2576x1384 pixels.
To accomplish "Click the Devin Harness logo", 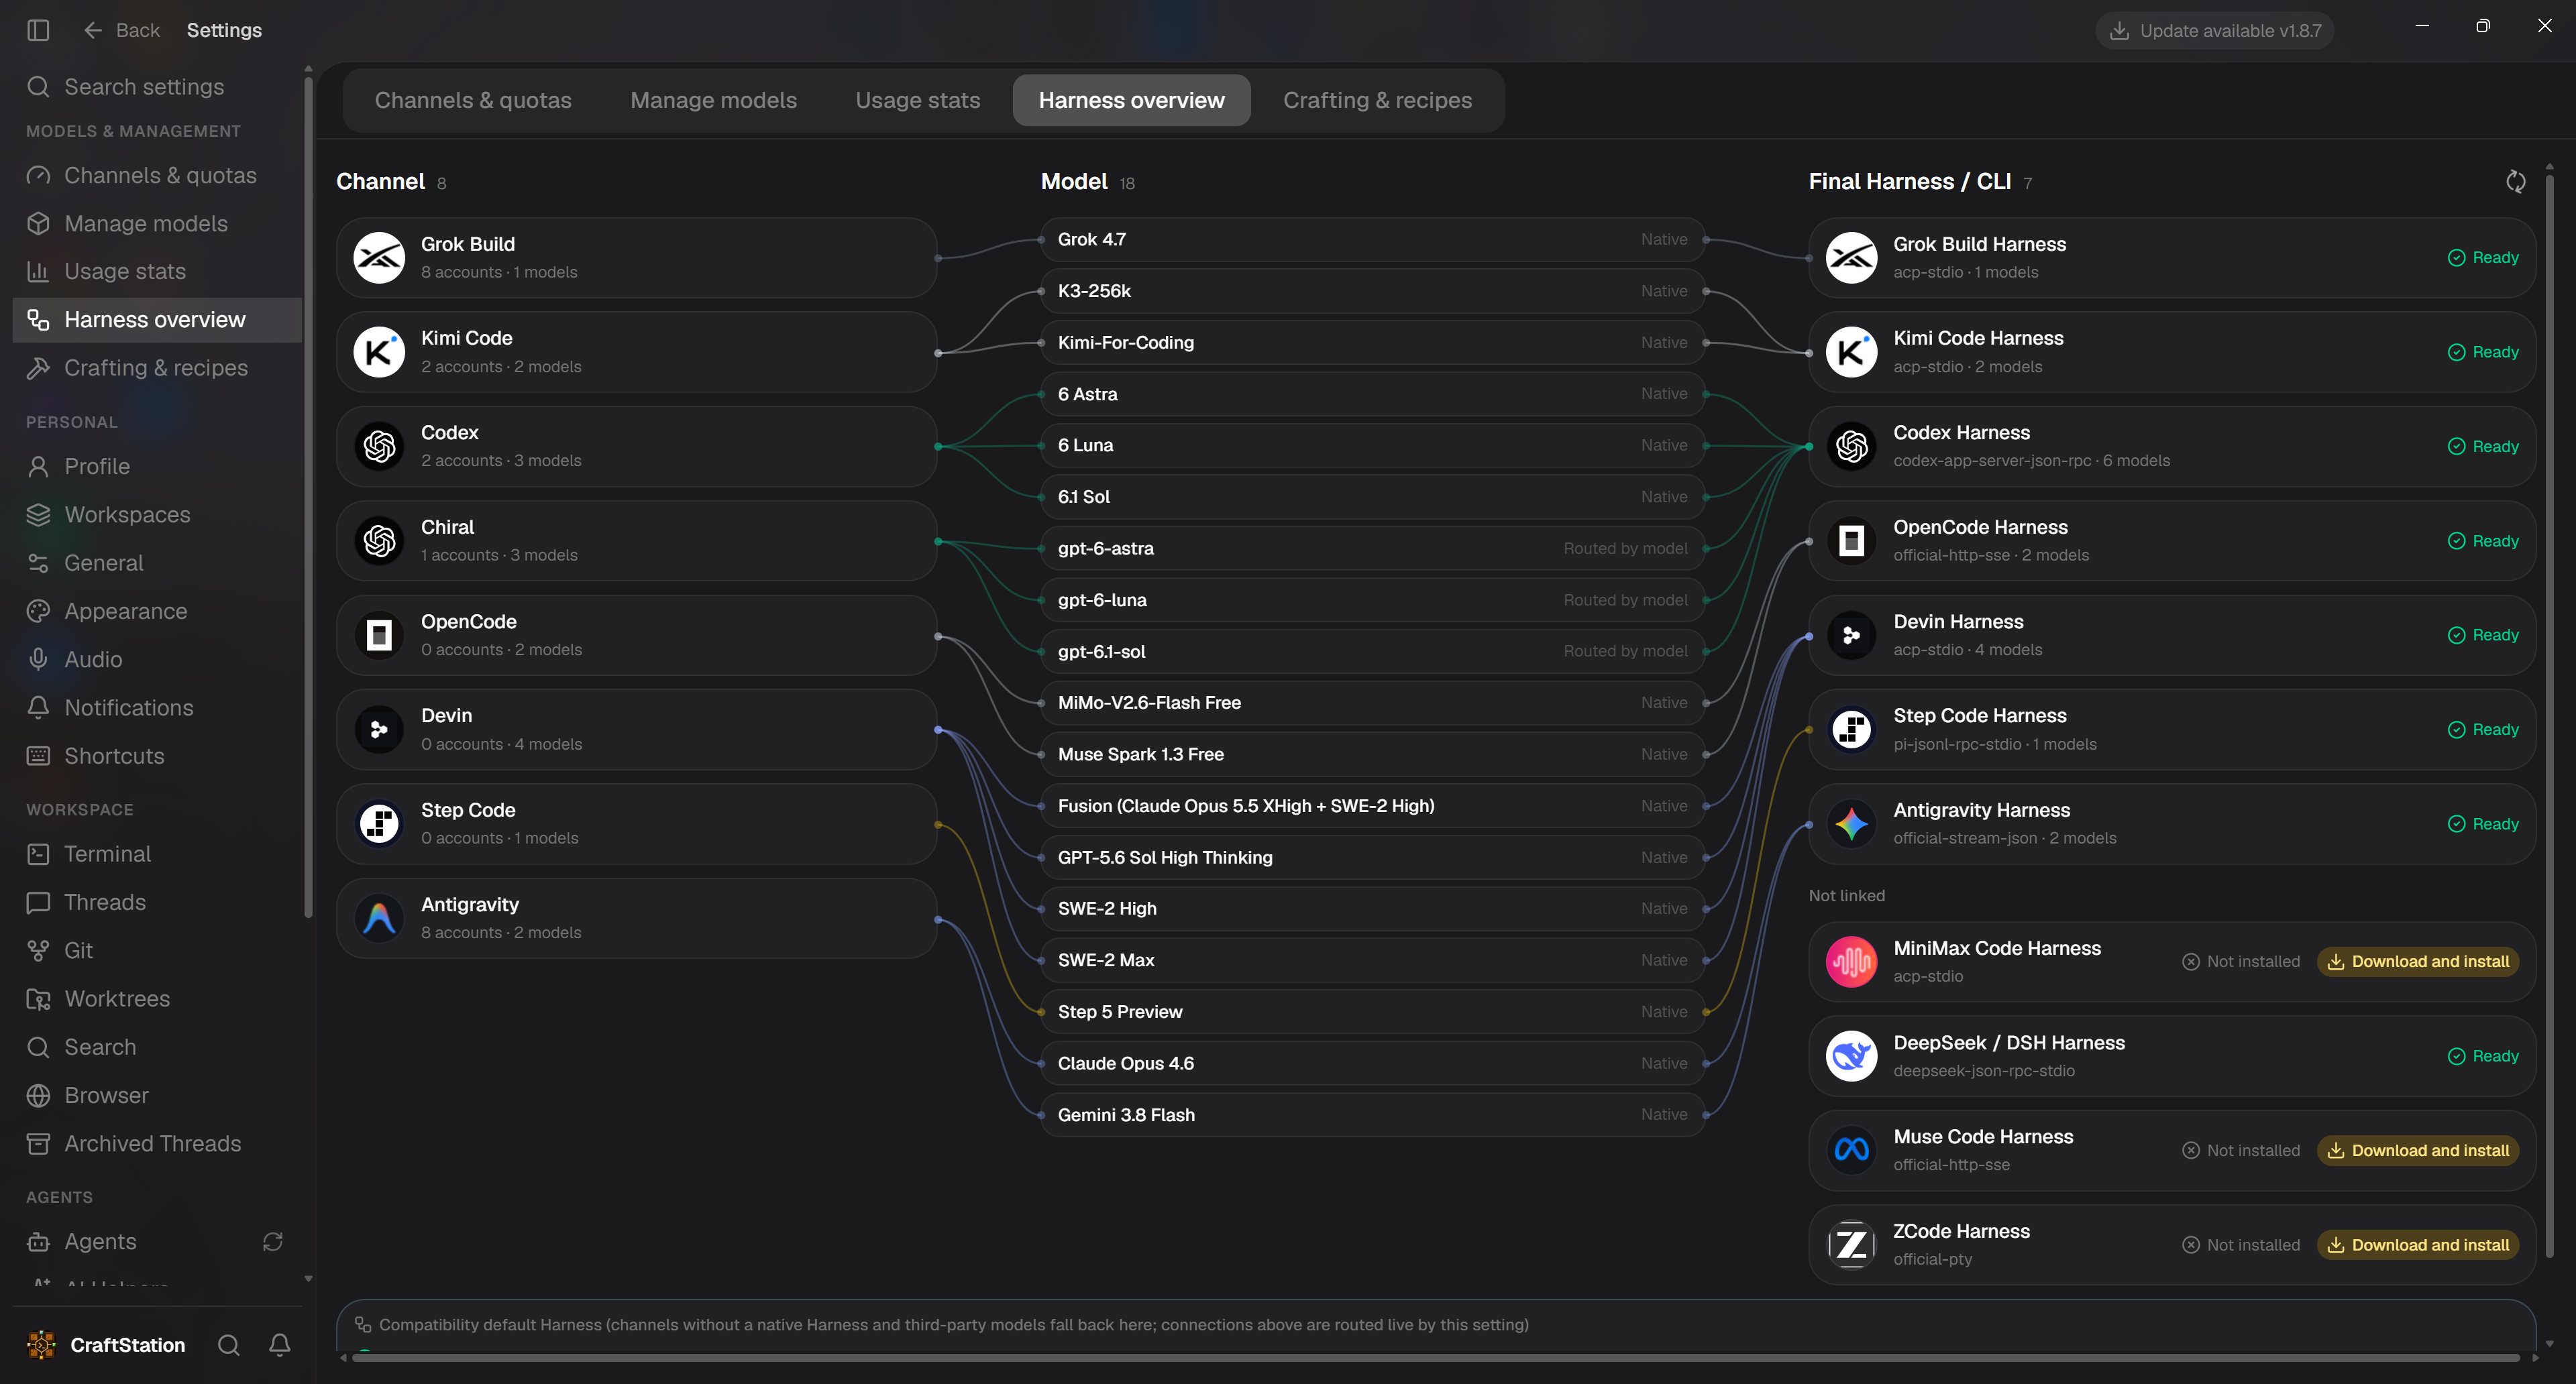I will click(x=1851, y=636).
